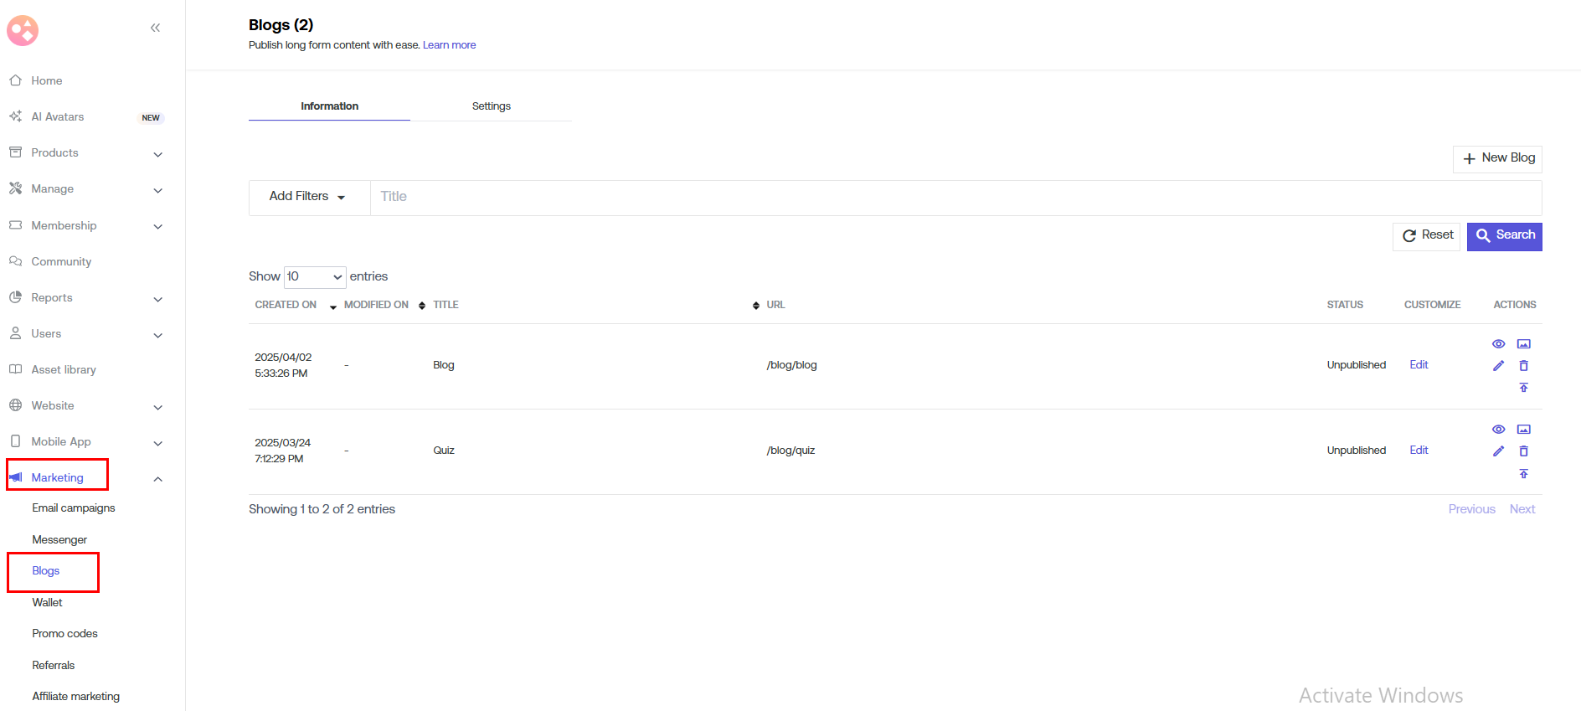Screen dimensions: 1581x711
Task: Open the Show entries count dropdown
Action: pos(315,276)
